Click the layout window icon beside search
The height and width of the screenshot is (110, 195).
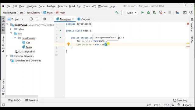coord(185,13)
